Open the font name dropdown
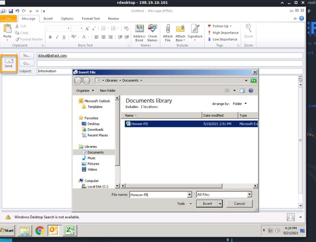The width and height of the screenshot is (316, 242). click(x=68, y=28)
